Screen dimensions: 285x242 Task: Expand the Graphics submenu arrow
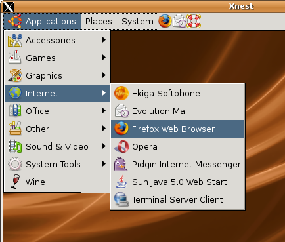(x=104, y=75)
